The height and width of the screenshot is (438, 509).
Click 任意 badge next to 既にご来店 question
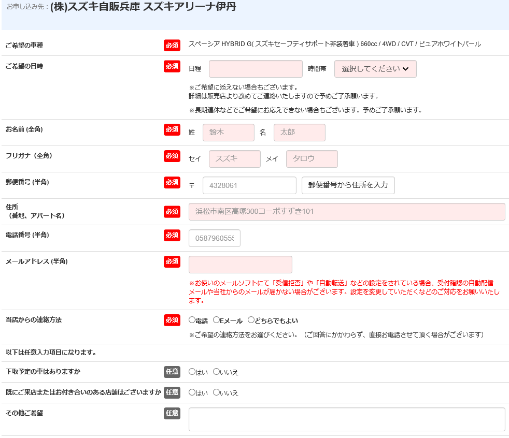click(x=172, y=392)
